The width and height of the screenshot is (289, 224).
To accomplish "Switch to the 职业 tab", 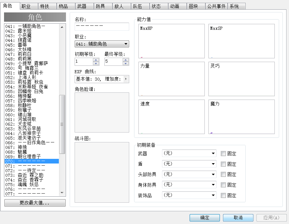I will point(29,6).
